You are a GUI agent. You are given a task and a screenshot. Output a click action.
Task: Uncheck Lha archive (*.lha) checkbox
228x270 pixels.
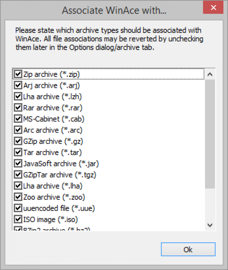click(18, 186)
